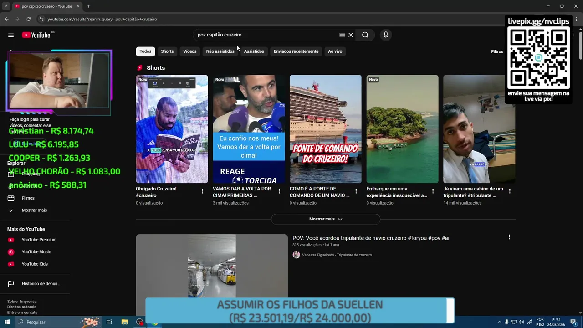Image resolution: width=583 pixels, height=328 pixels.
Task: Open Windows Start menu
Action: [7, 322]
